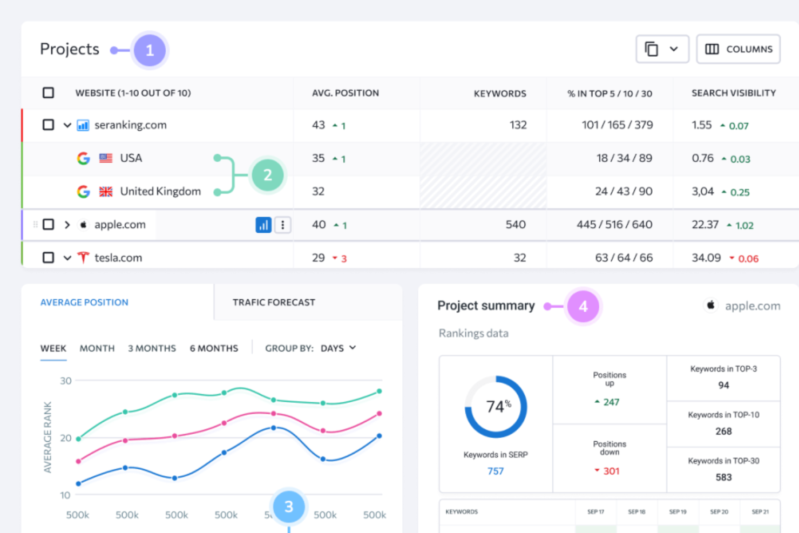Image resolution: width=799 pixels, height=533 pixels.
Task: Click the United Kingdom visibility 3,04
Action: (x=703, y=192)
